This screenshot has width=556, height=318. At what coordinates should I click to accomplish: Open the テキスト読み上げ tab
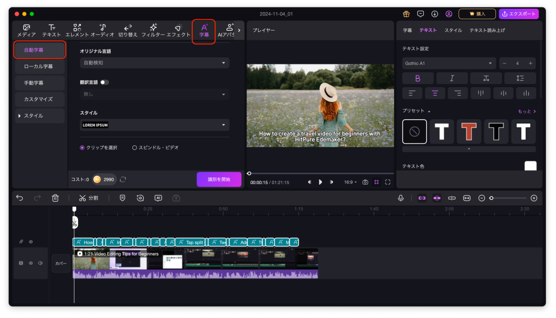[x=487, y=30]
